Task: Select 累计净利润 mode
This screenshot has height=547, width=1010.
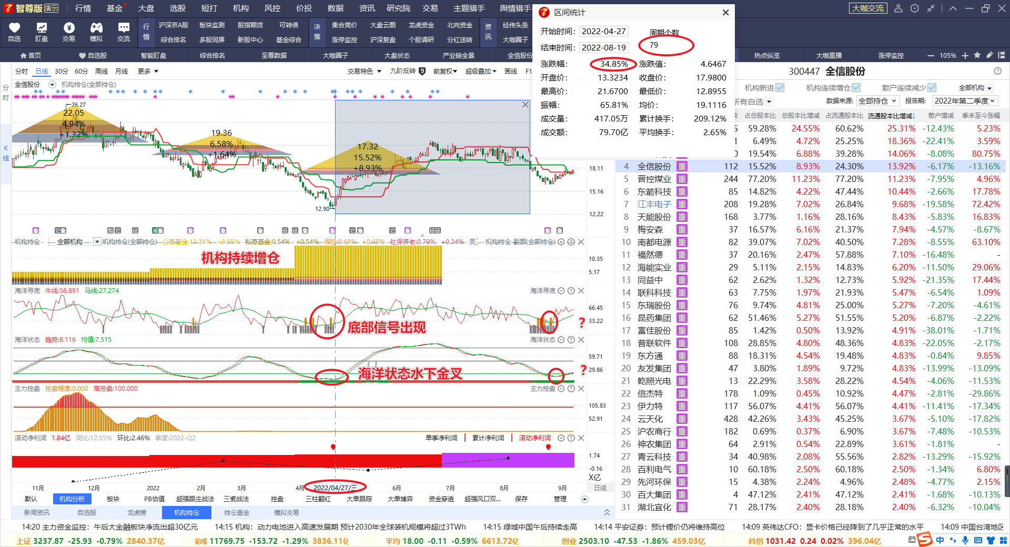Action: click(x=488, y=438)
